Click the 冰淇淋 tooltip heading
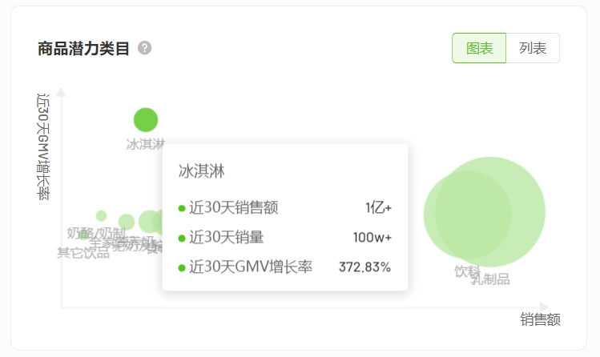Image resolution: width=600 pixels, height=357 pixels. point(201,170)
